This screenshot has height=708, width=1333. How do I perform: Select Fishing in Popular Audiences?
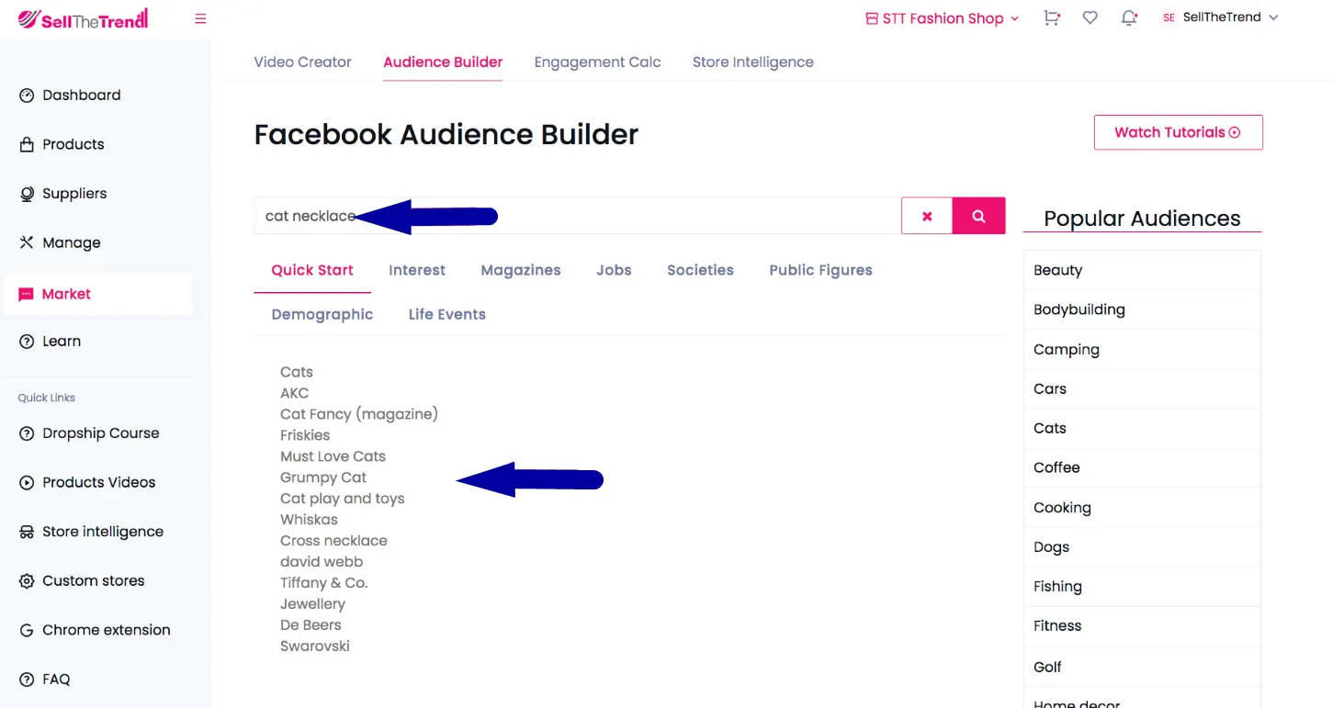click(x=1142, y=586)
